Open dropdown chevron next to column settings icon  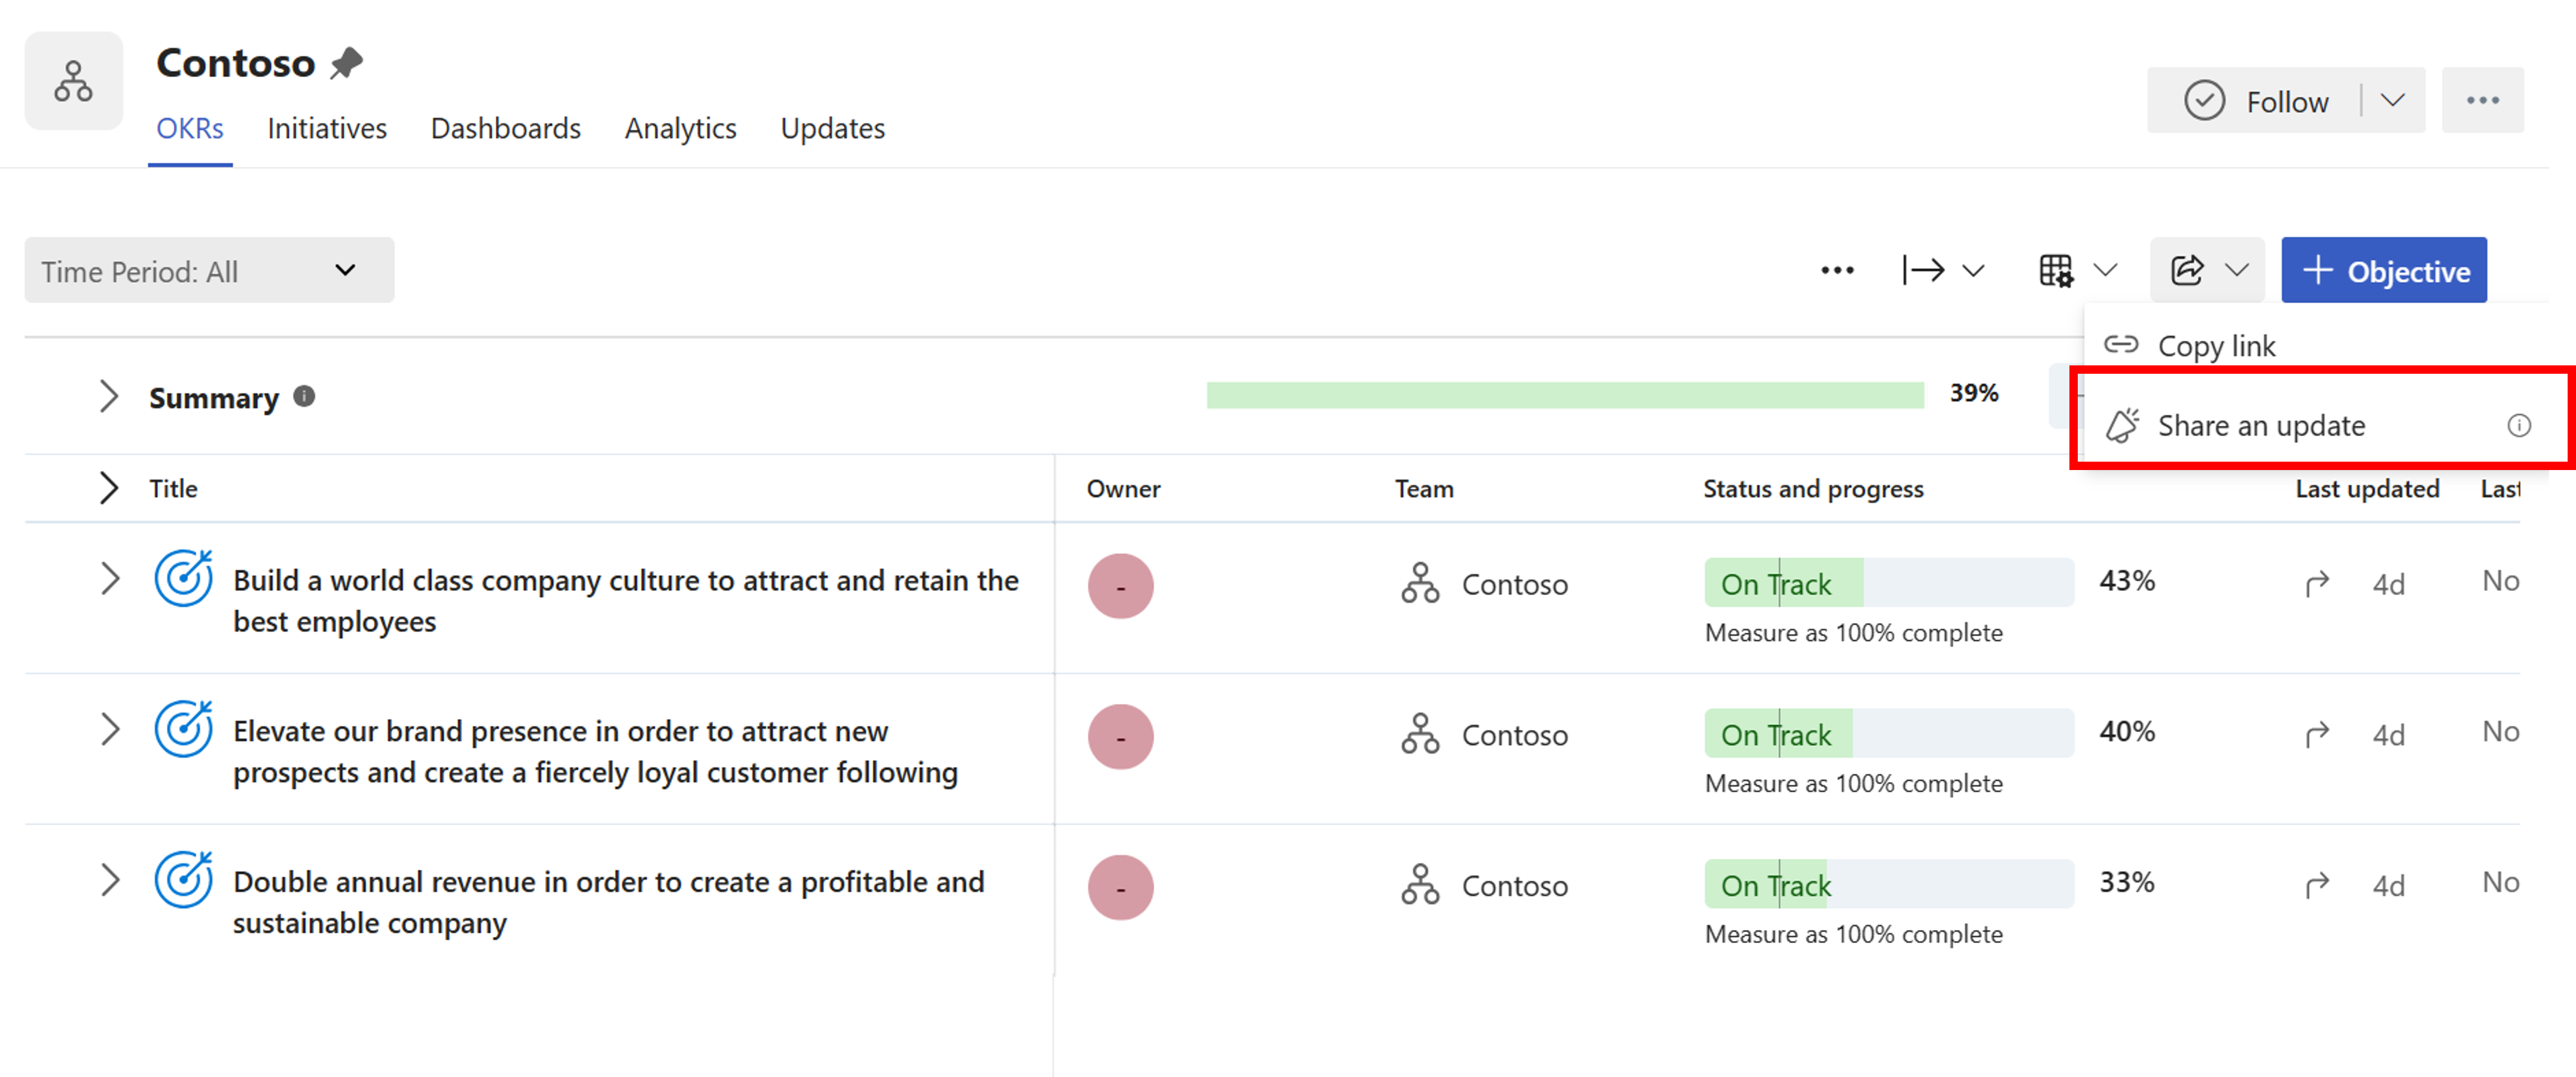2105,271
